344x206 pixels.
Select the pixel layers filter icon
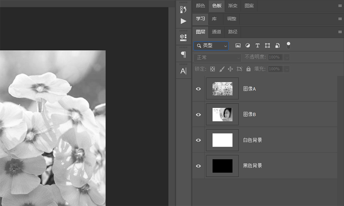(237, 45)
